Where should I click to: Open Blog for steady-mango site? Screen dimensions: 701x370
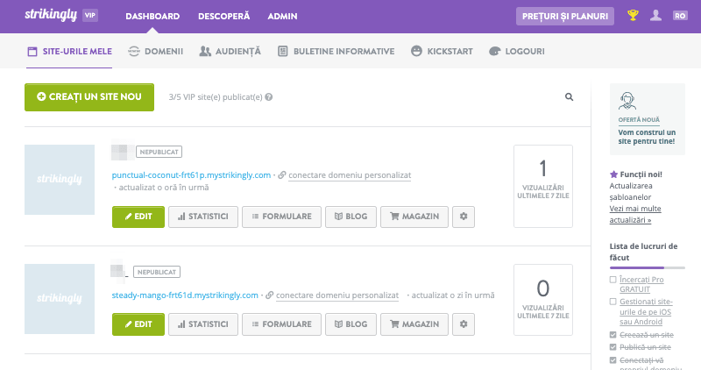(x=351, y=324)
